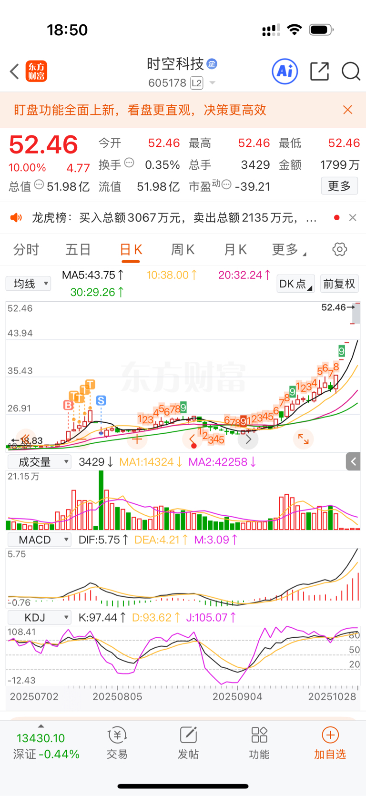Tap the MA1:14324 volume average
The height and width of the screenshot is (796, 366).
[x=151, y=462]
